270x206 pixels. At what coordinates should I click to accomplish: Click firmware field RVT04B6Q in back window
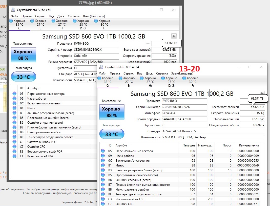pos(96,44)
